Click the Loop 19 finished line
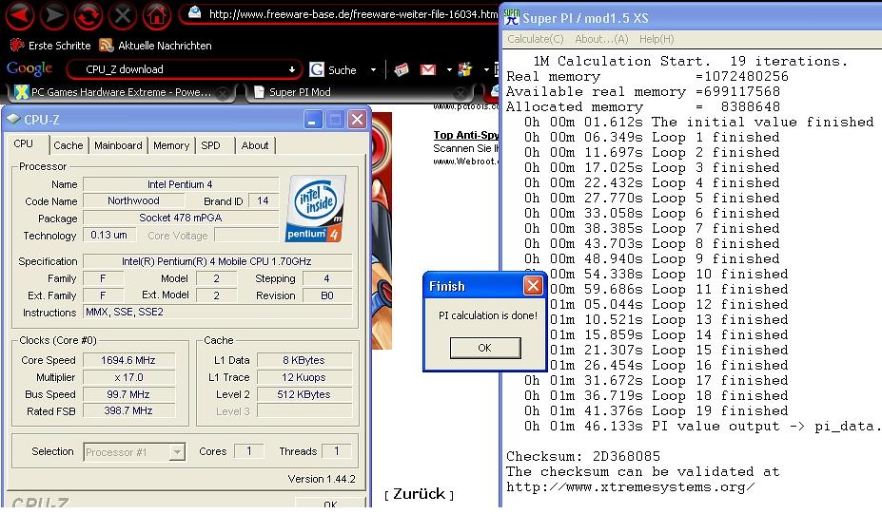882x514 pixels. pos(656,410)
